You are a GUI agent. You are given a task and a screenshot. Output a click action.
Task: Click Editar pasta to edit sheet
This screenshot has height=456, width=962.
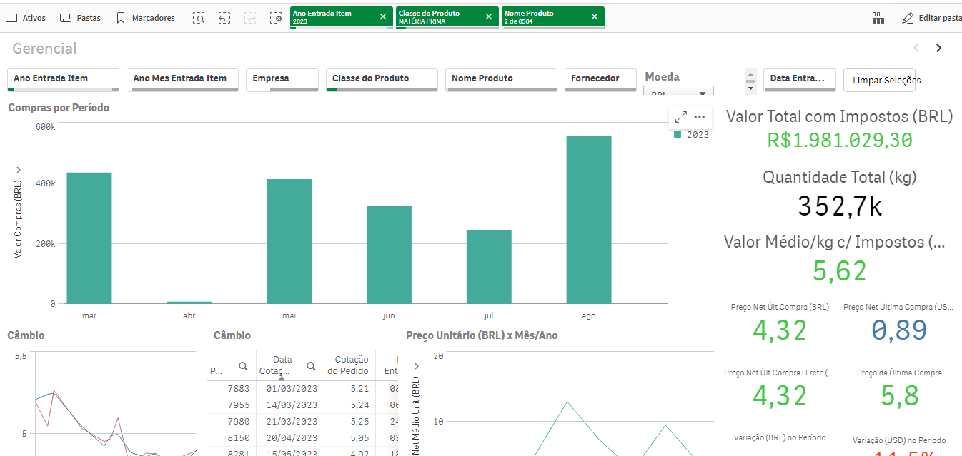click(931, 18)
